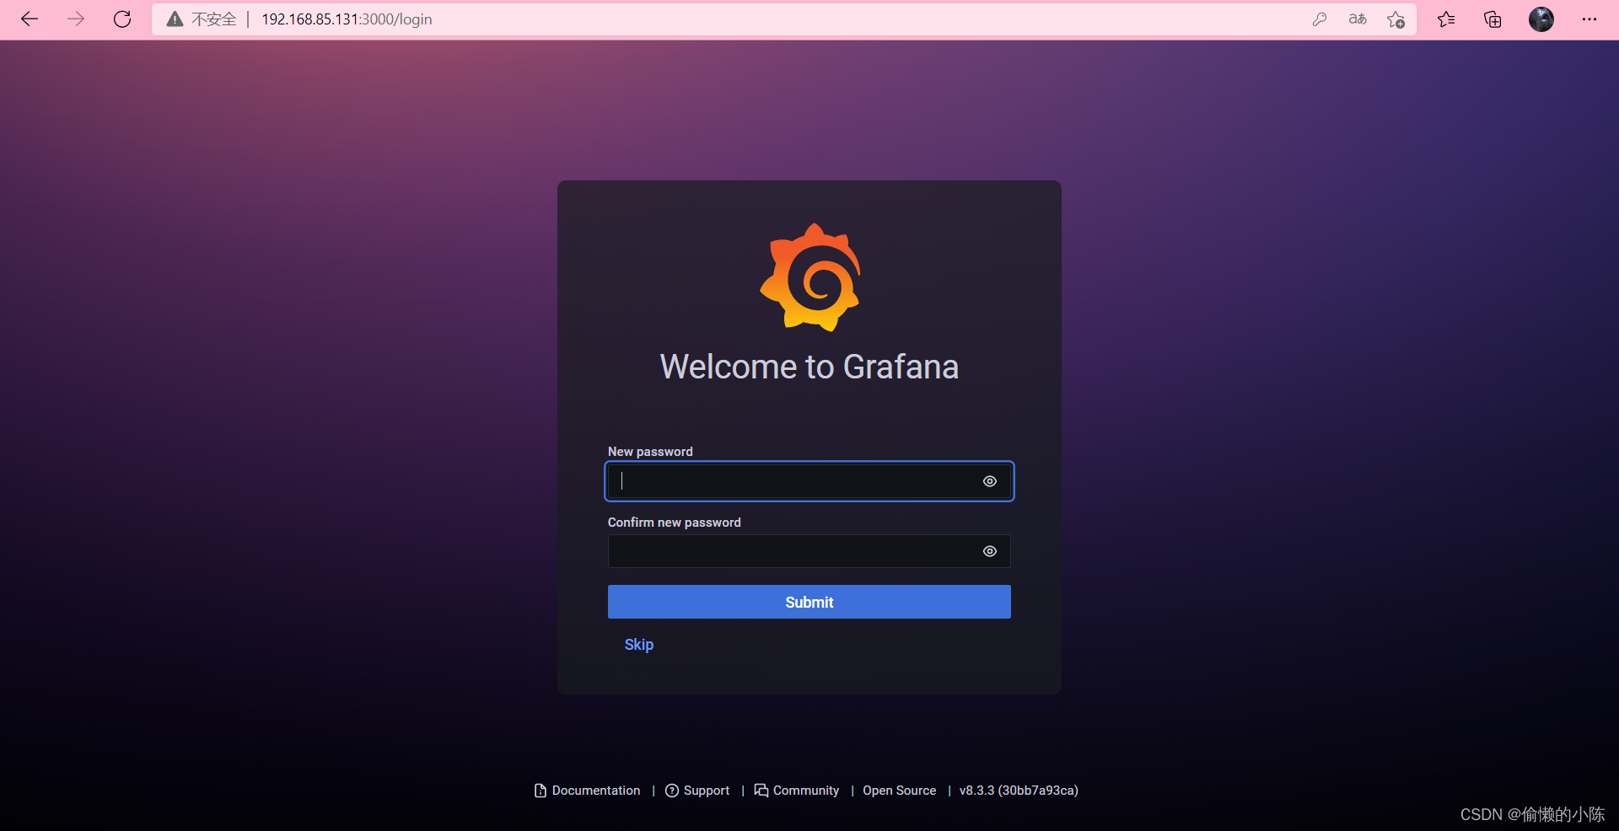Click the browser forward arrow
The height and width of the screenshot is (831, 1619).
[x=76, y=19]
